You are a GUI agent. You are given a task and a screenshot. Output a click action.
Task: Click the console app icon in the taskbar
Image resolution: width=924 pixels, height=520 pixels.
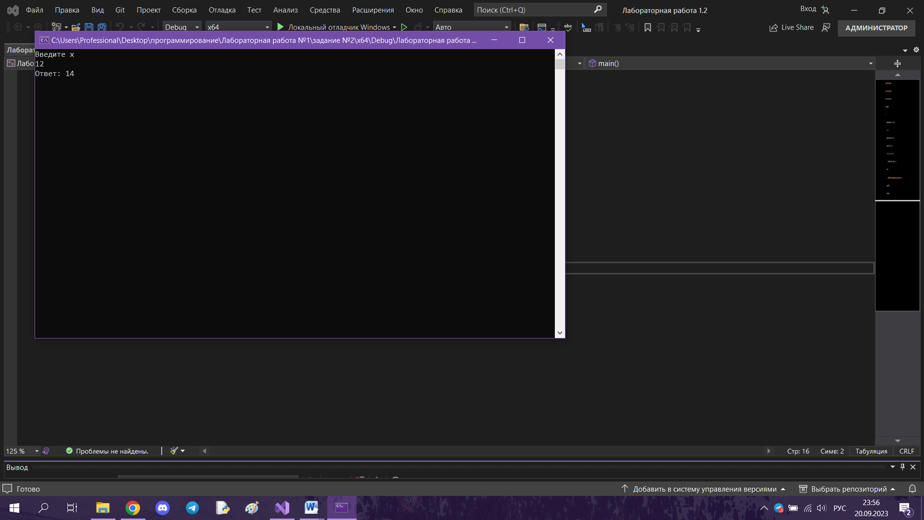click(342, 507)
